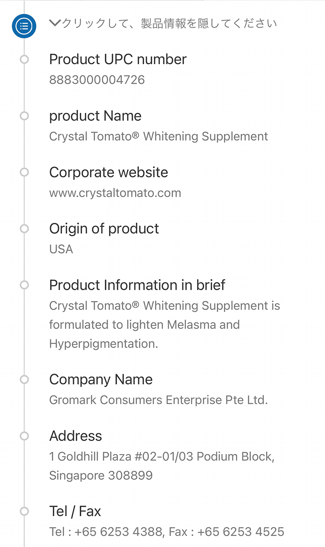This screenshot has width=325, height=547.
Task: Click the UPC number 8883000004726
Action: pos(97,80)
